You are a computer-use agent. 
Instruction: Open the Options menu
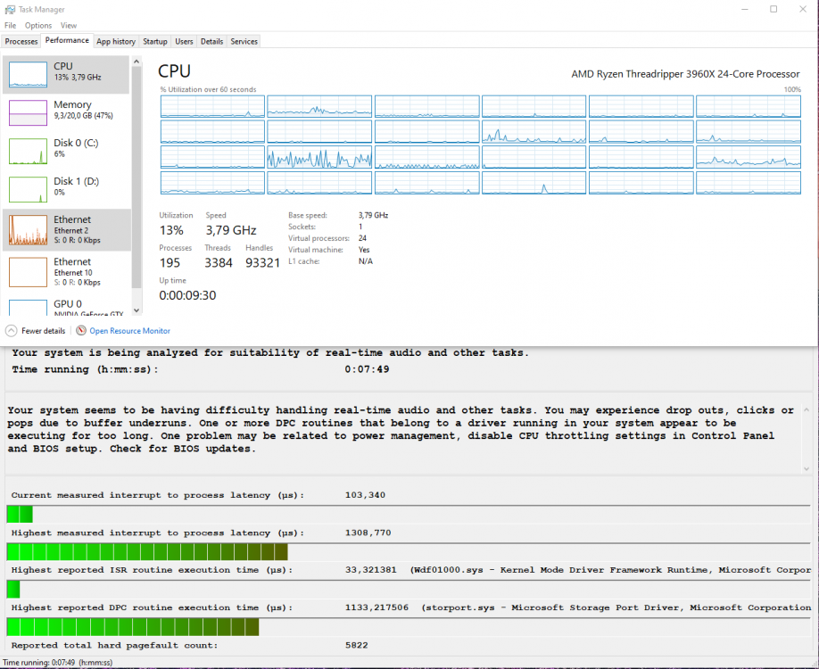[x=38, y=25]
